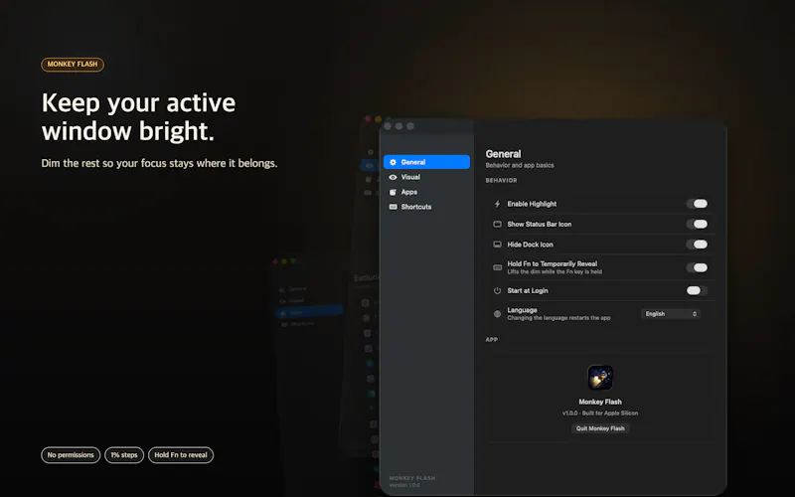Image resolution: width=795 pixels, height=497 pixels.
Task: Click the 'v1.0.0 - Built for Apple Silicon' text
Action: click(x=600, y=414)
